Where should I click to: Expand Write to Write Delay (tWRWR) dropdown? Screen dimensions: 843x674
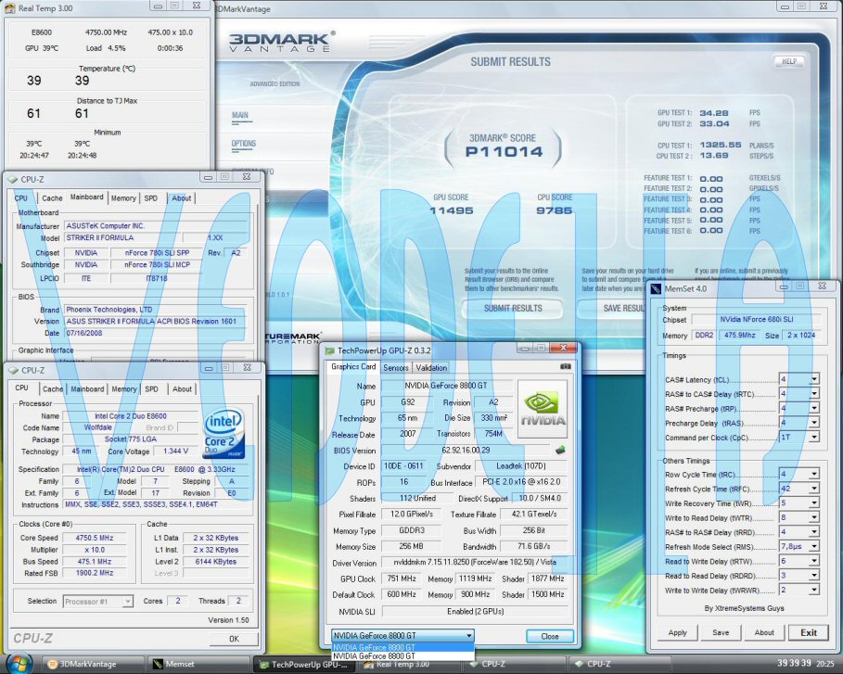(x=814, y=590)
